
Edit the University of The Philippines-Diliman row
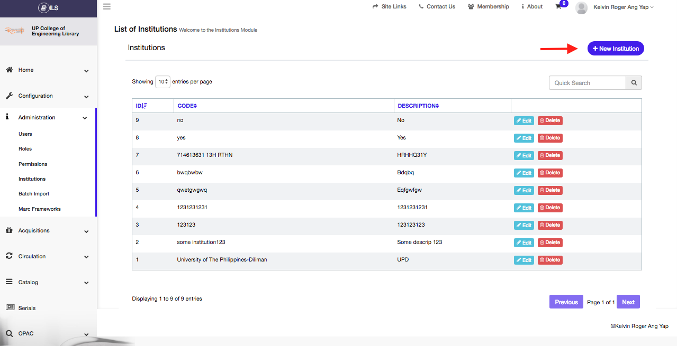click(524, 260)
